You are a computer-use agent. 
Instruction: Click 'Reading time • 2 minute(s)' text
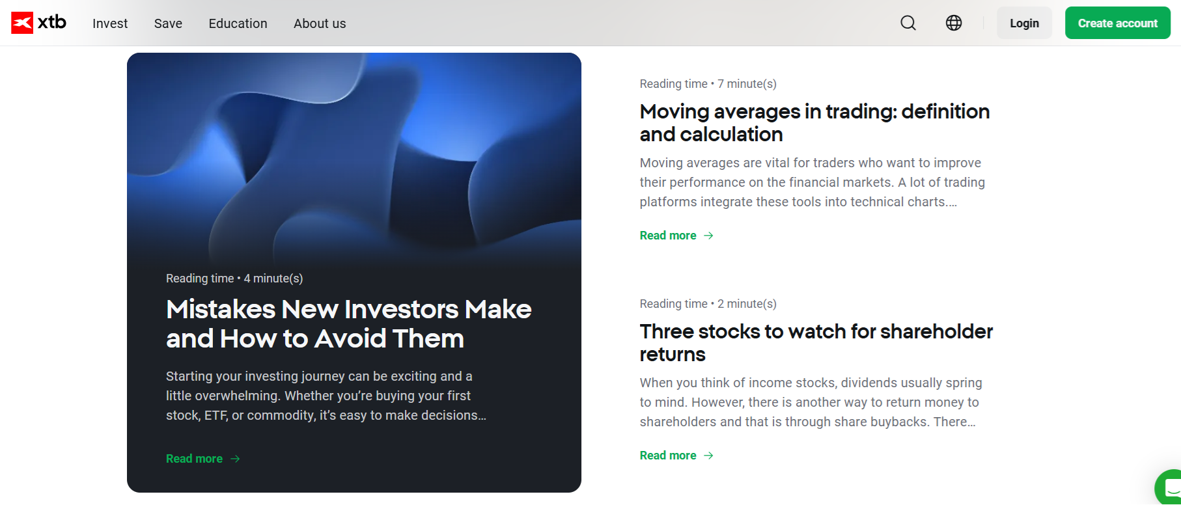(x=708, y=304)
